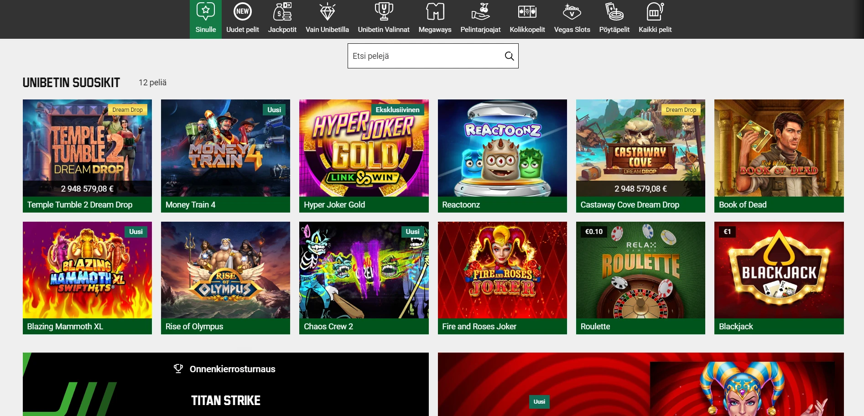Open the Book of Dead thumbnail
The width and height of the screenshot is (864, 416).
click(x=779, y=148)
